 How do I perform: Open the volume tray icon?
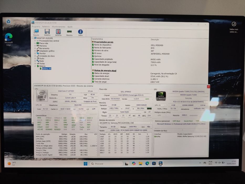click(220, 163)
